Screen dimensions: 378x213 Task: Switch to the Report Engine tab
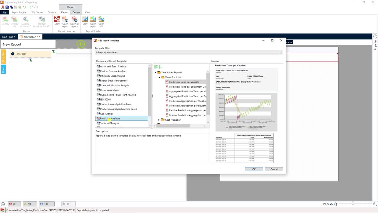pos(19,12)
